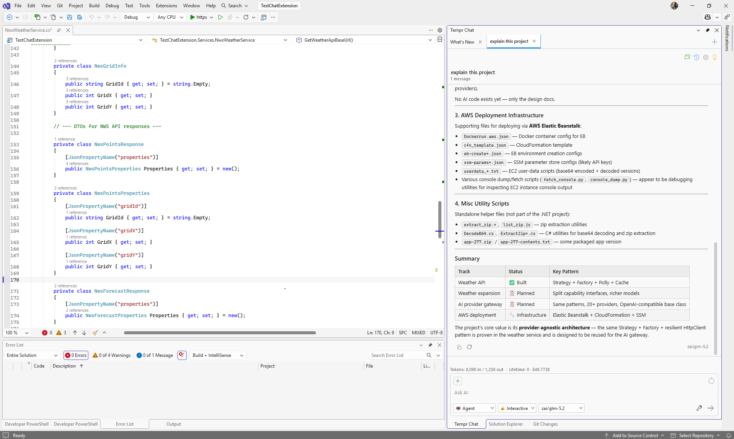Screen dimensions: 734x439
Task: Go to next issue down arrow
Action: (84, 333)
